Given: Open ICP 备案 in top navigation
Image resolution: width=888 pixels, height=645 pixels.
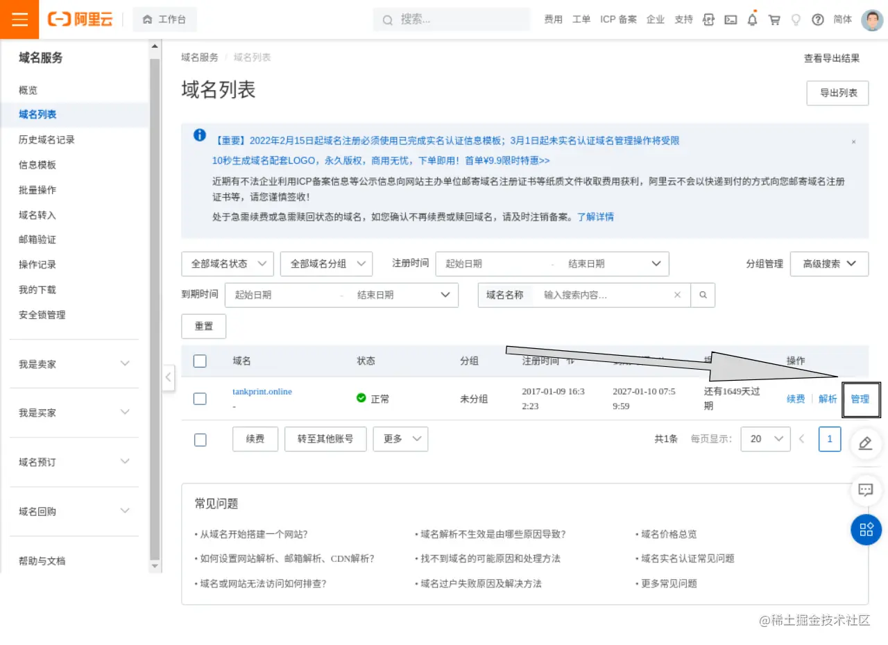Looking at the screenshot, I should (x=618, y=19).
